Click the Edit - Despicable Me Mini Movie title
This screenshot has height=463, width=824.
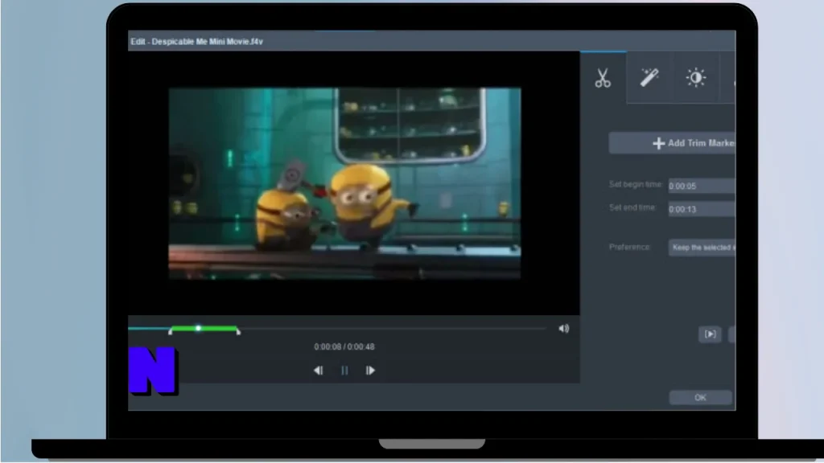pos(196,42)
